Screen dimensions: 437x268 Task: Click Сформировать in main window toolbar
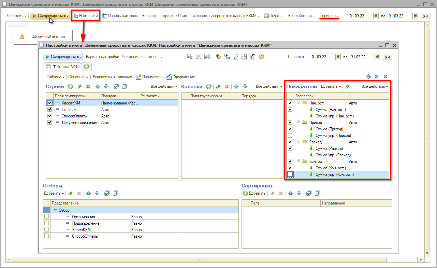point(50,16)
